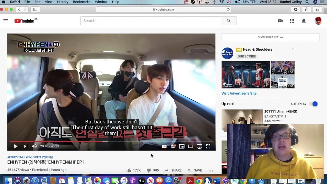Viewport: 327px width, 184px height.
Task: Open the notifications bell
Action: point(304,21)
